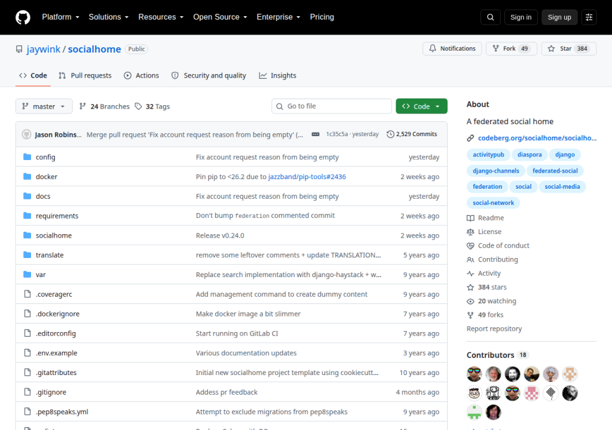
Task: Click the branch icon beside 24 Branches
Action: pos(82,106)
